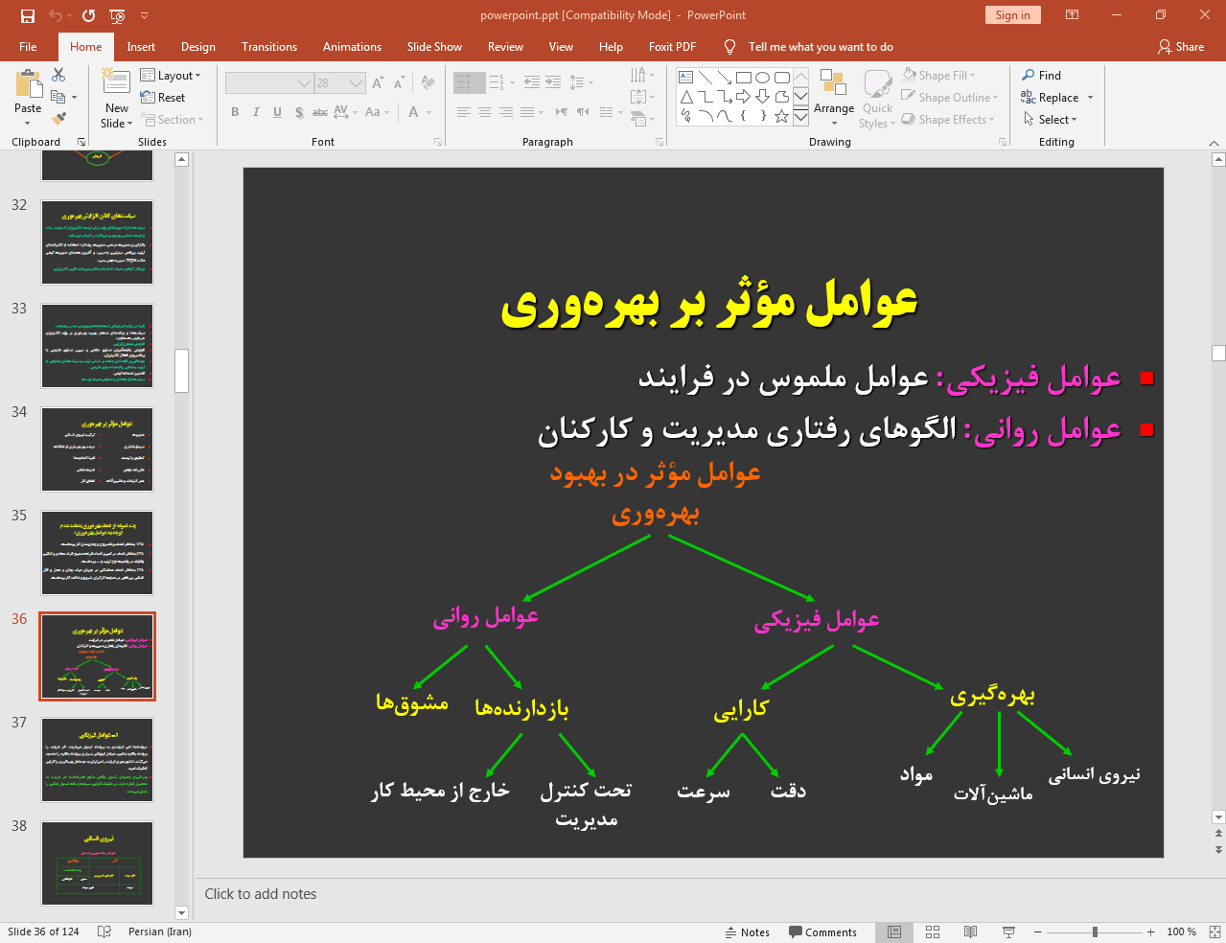Click the Format Painter brush icon
Viewport: 1226px width, 943px height.
pos(58,119)
